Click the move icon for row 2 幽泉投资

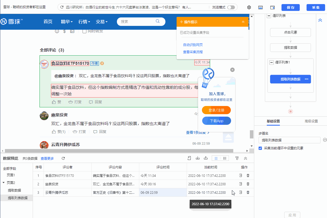pos(241,184)
